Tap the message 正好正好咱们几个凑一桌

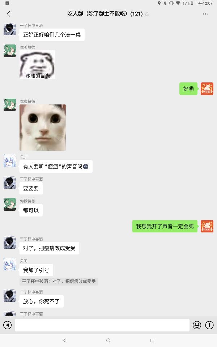point(52,35)
